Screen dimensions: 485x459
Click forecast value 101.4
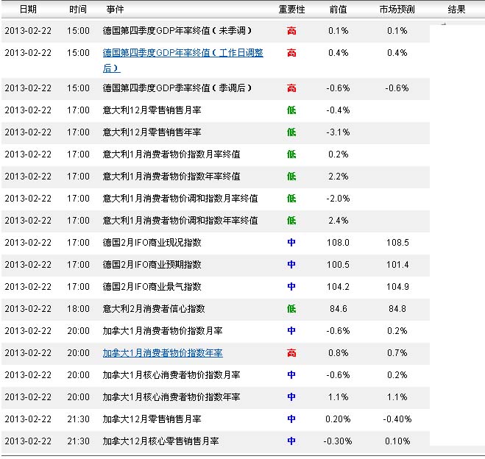[x=397, y=265]
